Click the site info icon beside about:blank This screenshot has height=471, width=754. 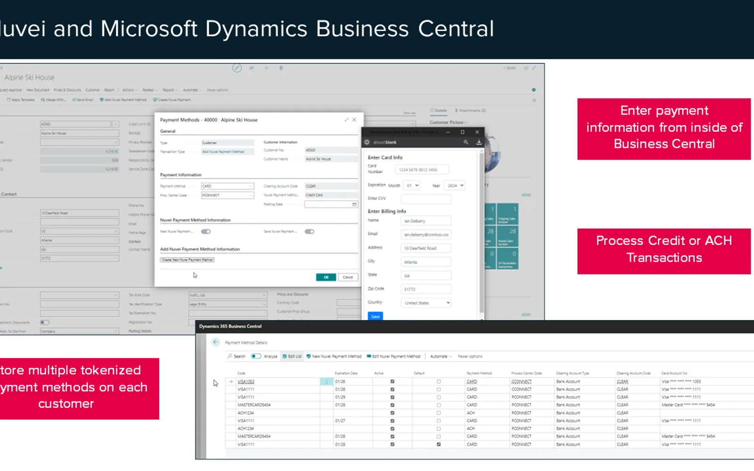click(x=367, y=142)
